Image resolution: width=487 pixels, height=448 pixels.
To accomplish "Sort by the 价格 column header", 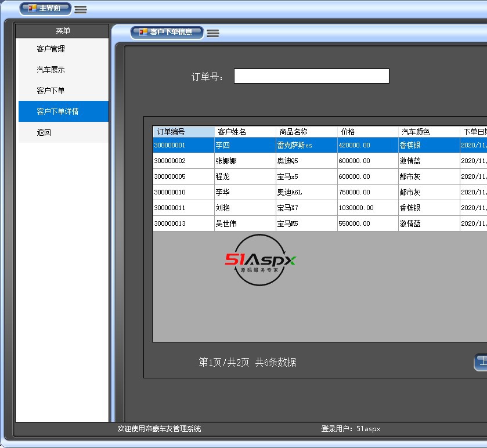I will point(367,132).
